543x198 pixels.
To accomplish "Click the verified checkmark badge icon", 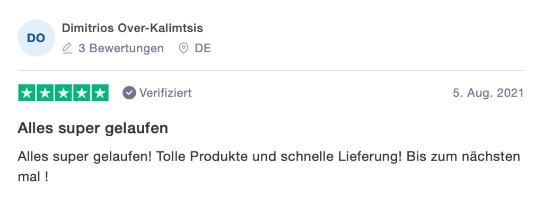I will pyautogui.click(x=129, y=93).
